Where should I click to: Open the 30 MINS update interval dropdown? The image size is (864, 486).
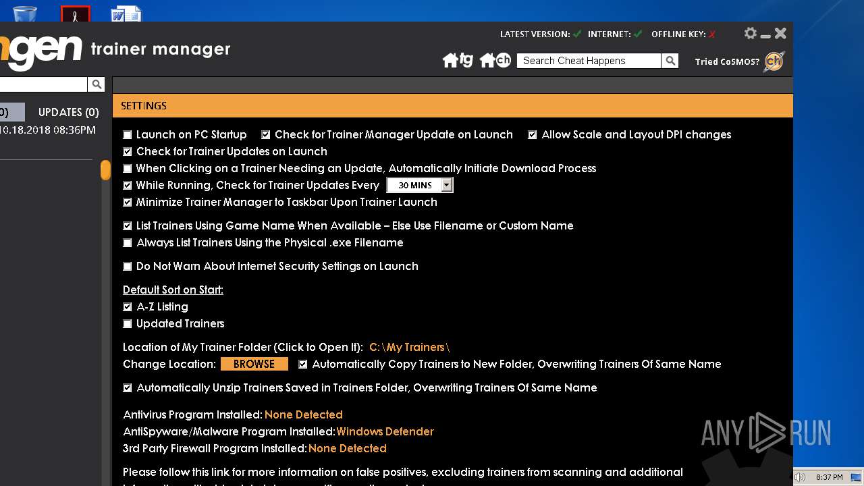pyautogui.click(x=420, y=185)
